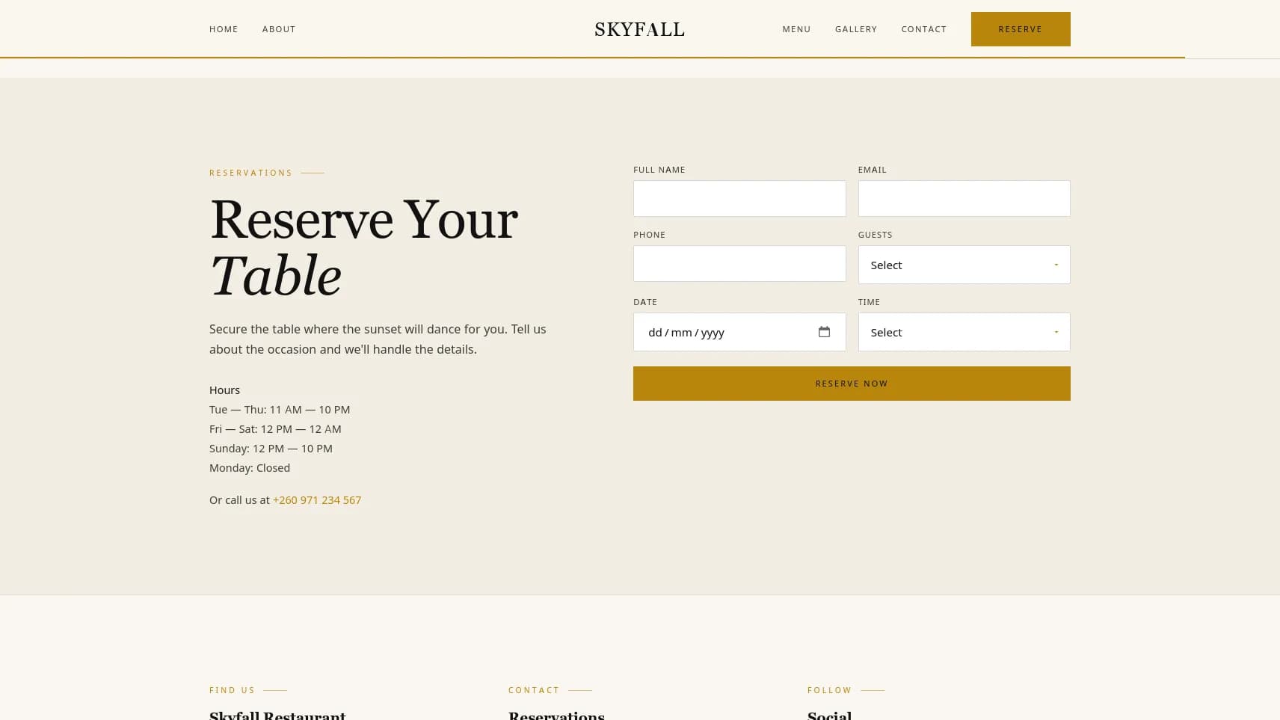Click the 'FIND US' footer label
The height and width of the screenshot is (720, 1280).
click(x=232, y=690)
